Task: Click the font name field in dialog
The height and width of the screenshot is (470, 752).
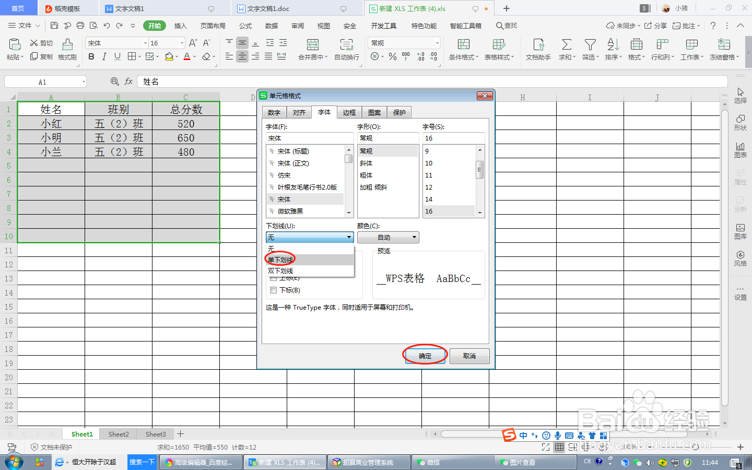Action: 310,138
